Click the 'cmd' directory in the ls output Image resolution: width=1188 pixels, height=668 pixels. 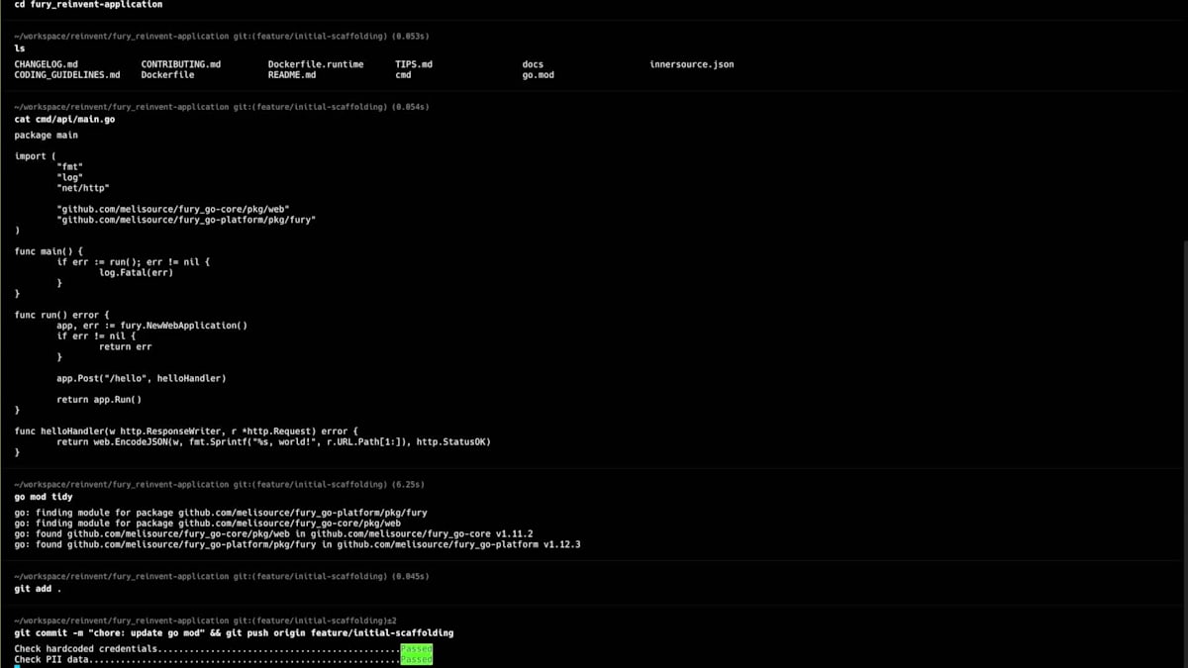click(403, 75)
